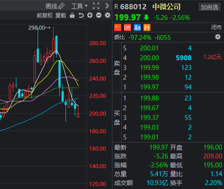Viewport: 224px width, 189px height.
Task: Click stock name 中微公司
Action: click(166, 7)
